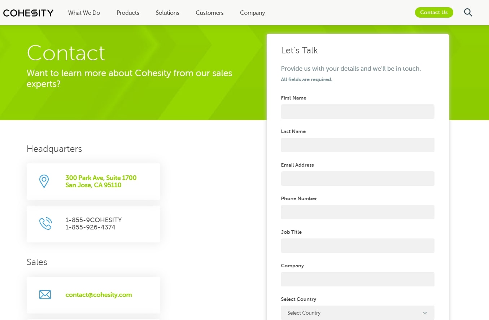Viewport: 489px width, 320px height.
Task: Focus the Last Name input field
Action: pos(358,145)
